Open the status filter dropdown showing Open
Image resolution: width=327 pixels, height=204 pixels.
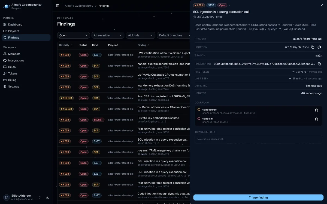[74, 35]
